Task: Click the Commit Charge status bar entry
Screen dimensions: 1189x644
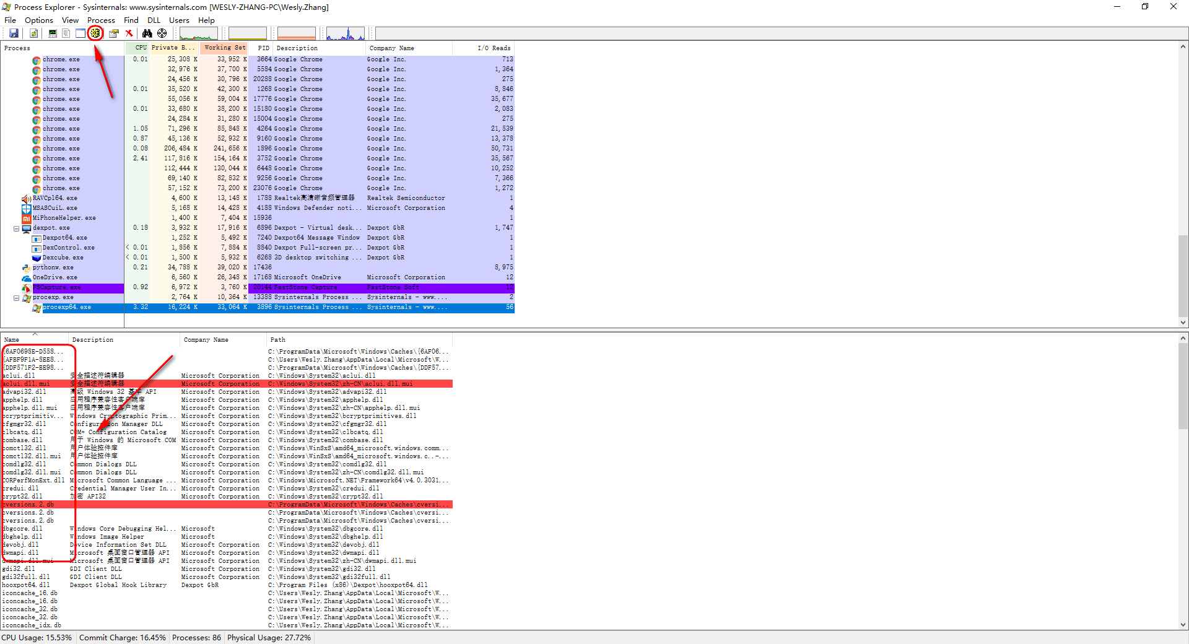Action: pyautogui.click(x=123, y=638)
